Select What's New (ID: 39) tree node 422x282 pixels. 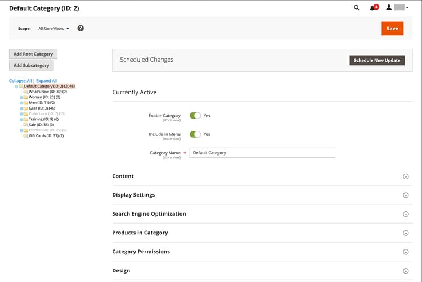[x=48, y=92]
